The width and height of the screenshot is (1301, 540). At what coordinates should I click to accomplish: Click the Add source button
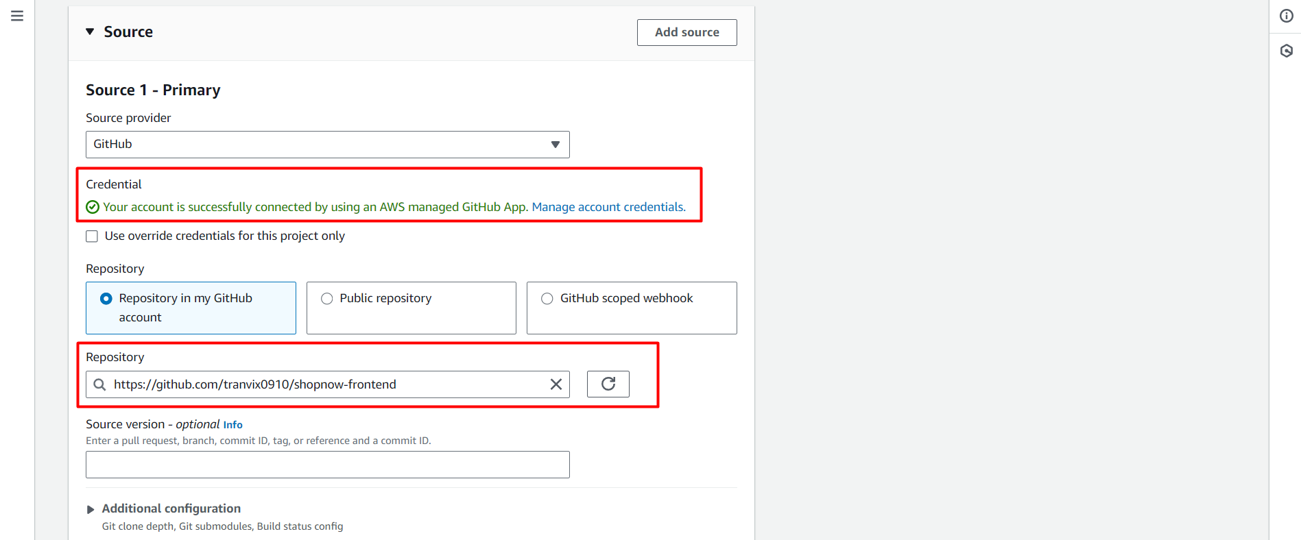click(687, 32)
